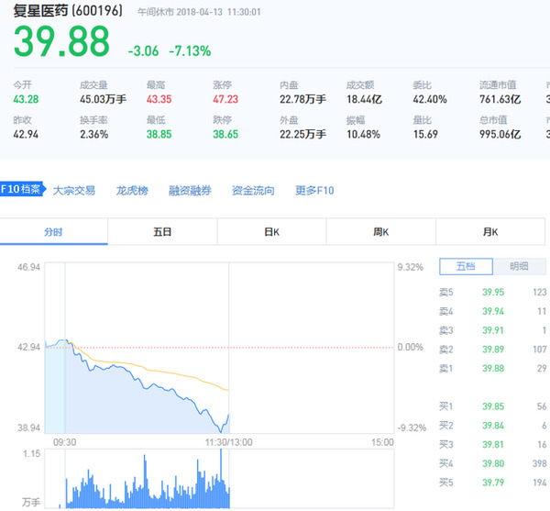Image resolution: width=550 pixels, height=511 pixels.
Task: Show the 月K candlestick chart
Action: coord(490,233)
